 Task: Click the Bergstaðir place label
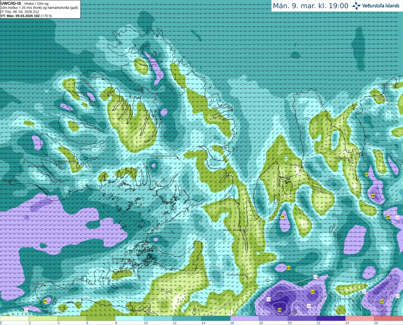342,158
